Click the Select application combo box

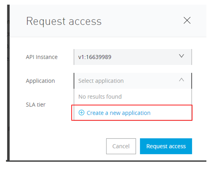point(133,81)
